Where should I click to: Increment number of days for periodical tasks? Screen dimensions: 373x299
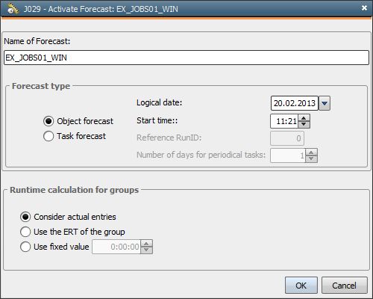click(311, 152)
